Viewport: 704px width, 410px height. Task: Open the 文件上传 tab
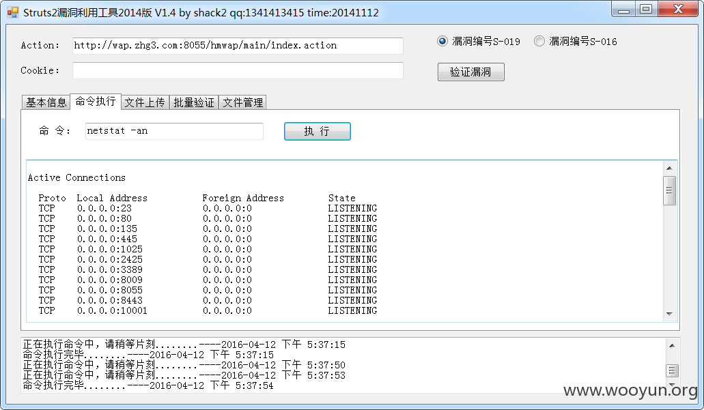point(145,103)
